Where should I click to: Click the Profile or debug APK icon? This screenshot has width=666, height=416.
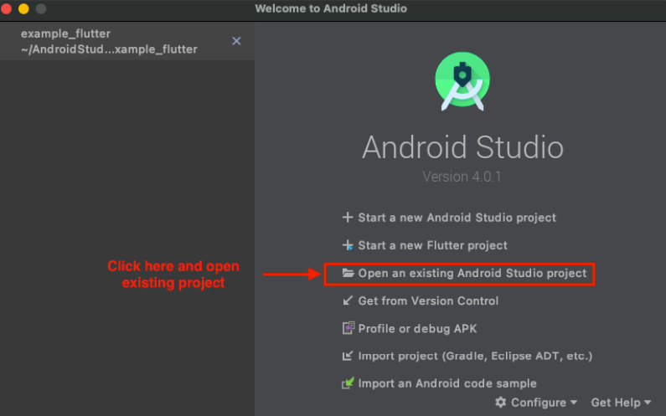348,329
